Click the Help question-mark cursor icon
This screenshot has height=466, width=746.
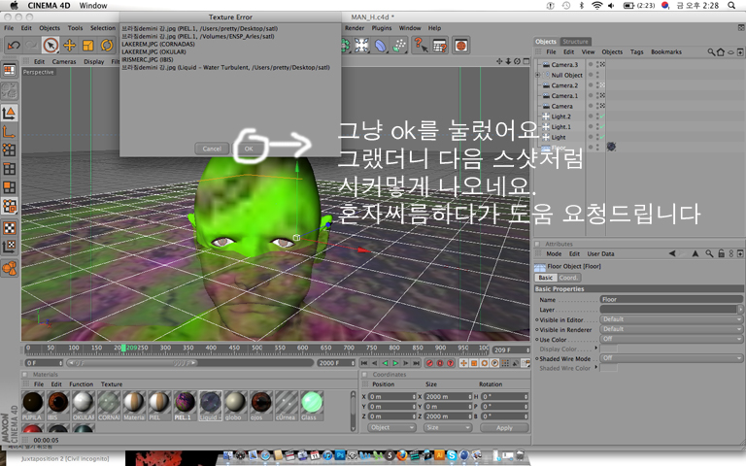click(x=420, y=46)
